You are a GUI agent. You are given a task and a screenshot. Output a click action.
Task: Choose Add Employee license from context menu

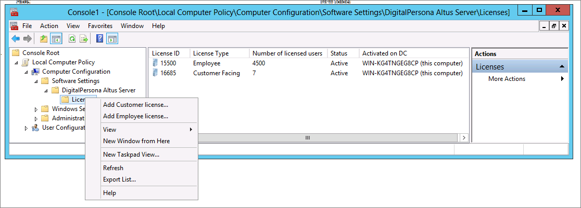[x=135, y=116]
